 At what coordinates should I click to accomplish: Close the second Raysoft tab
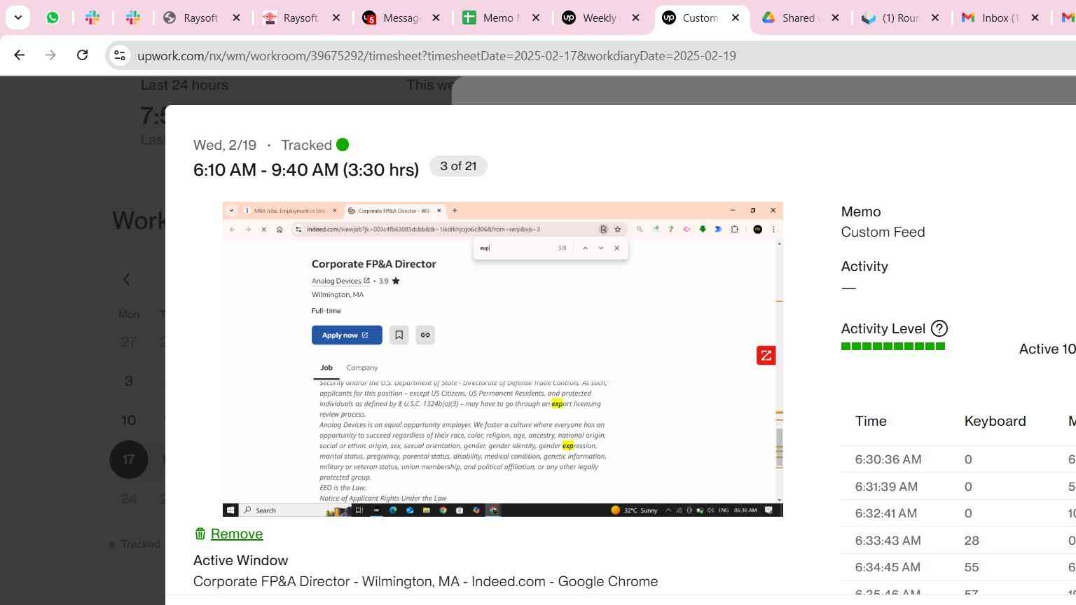(x=336, y=18)
